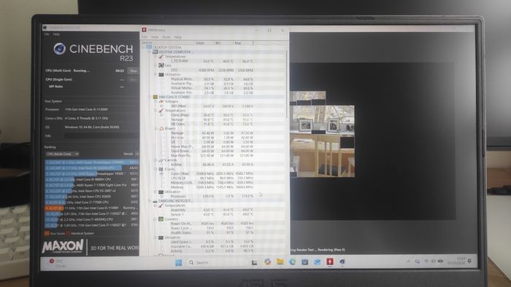The height and width of the screenshot is (287, 511).
Task: Collapse the SAMSUNG drive node
Action: [x=150, y=201]
